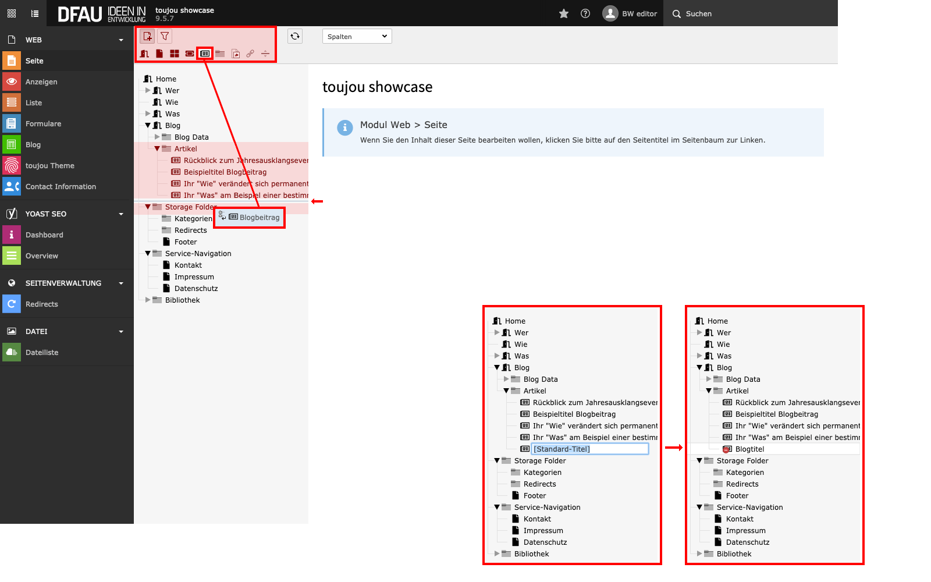
Task: Toggle the module menu grid icon
Action: click(x=12, y=13)
